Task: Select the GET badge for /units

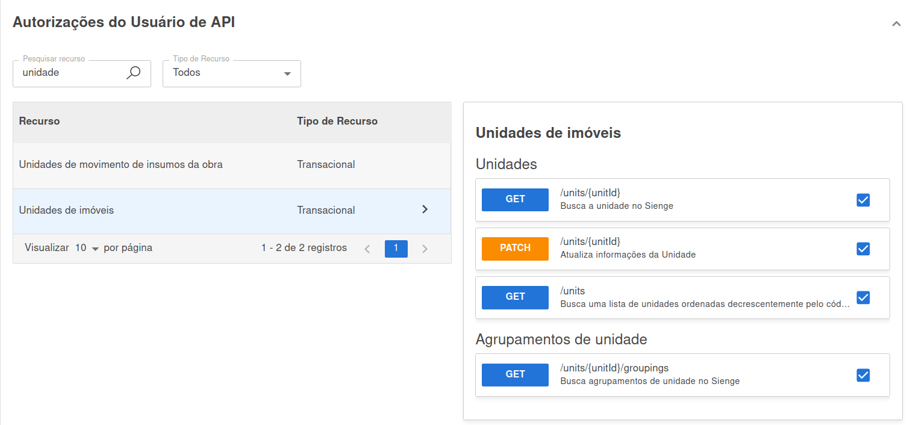Action: pyautogui.click(x=515, y=297)
